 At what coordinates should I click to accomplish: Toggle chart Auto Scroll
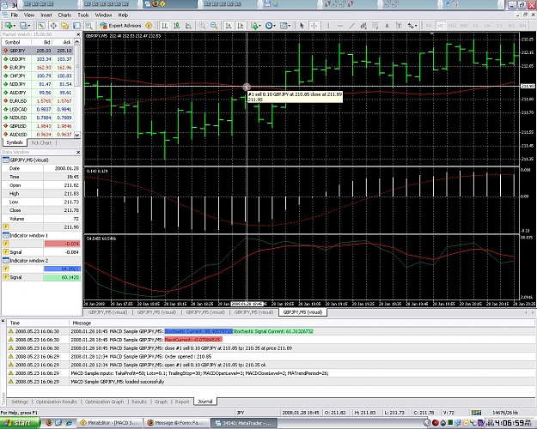click(229, 26)
